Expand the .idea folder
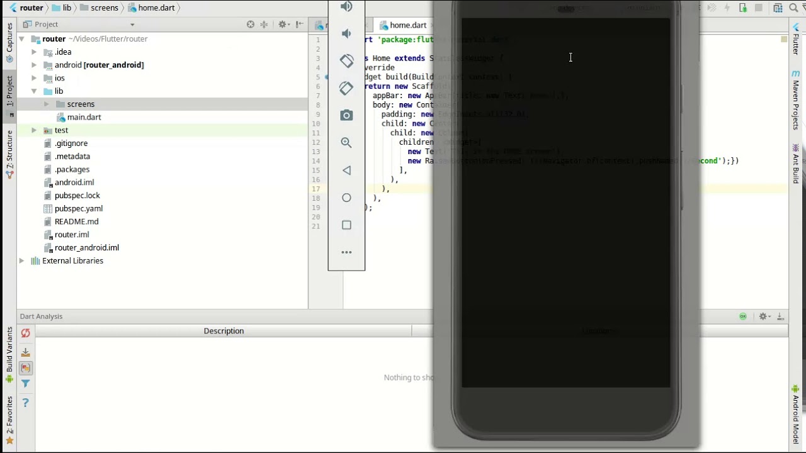The height and width of the screenshot is (453, 806). [x=34, y=52]
